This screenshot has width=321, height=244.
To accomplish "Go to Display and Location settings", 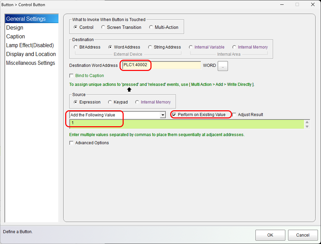I will (31, 54).
